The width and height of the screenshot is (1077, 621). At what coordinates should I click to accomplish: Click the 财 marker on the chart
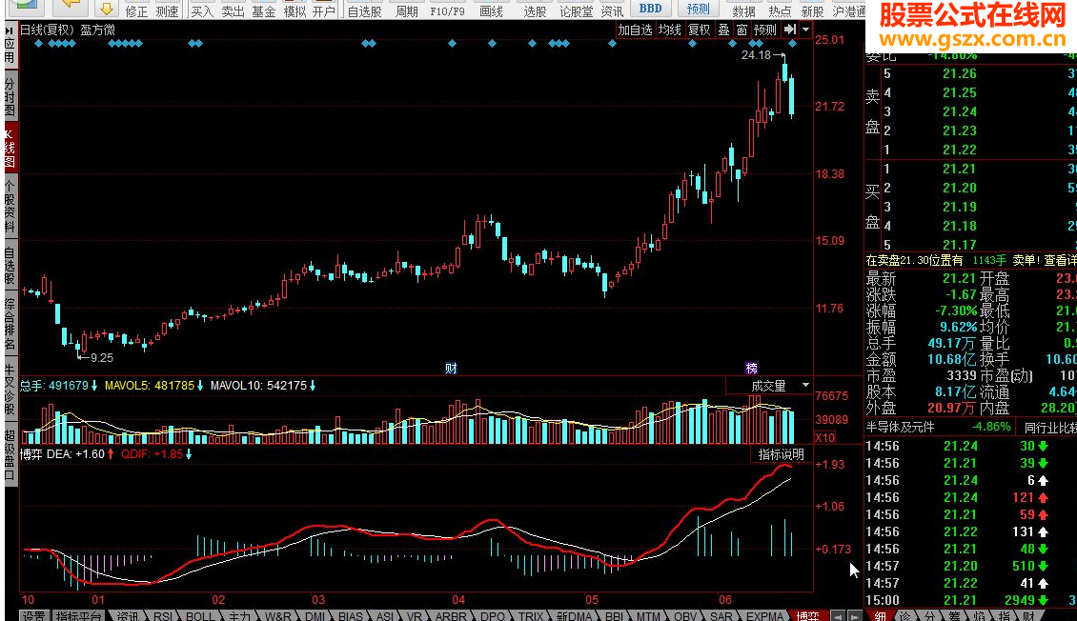(x=451, y=369)
